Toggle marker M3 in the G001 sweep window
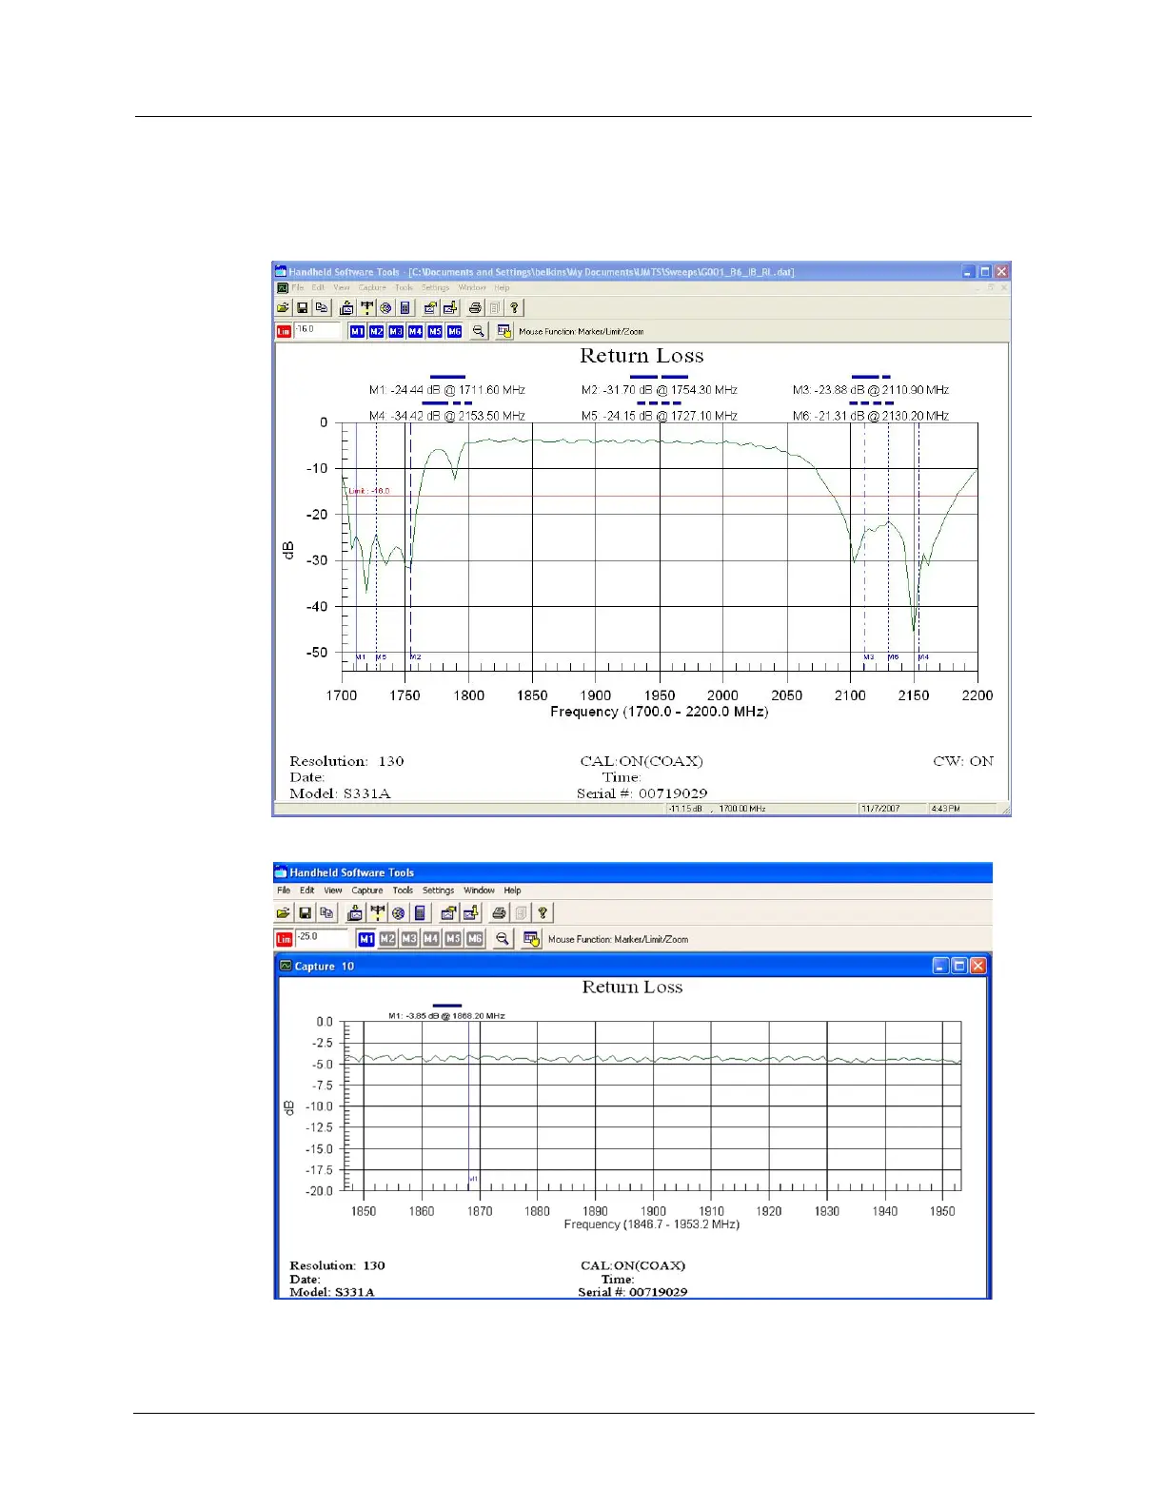The image size is (1165, 1507). click(396, 331)
